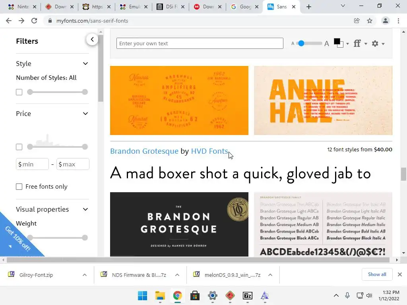Open the Brandon Grotesque font link
Viewport: 407px width, 305px height.
pyautogui.click(x=144, y=151)
